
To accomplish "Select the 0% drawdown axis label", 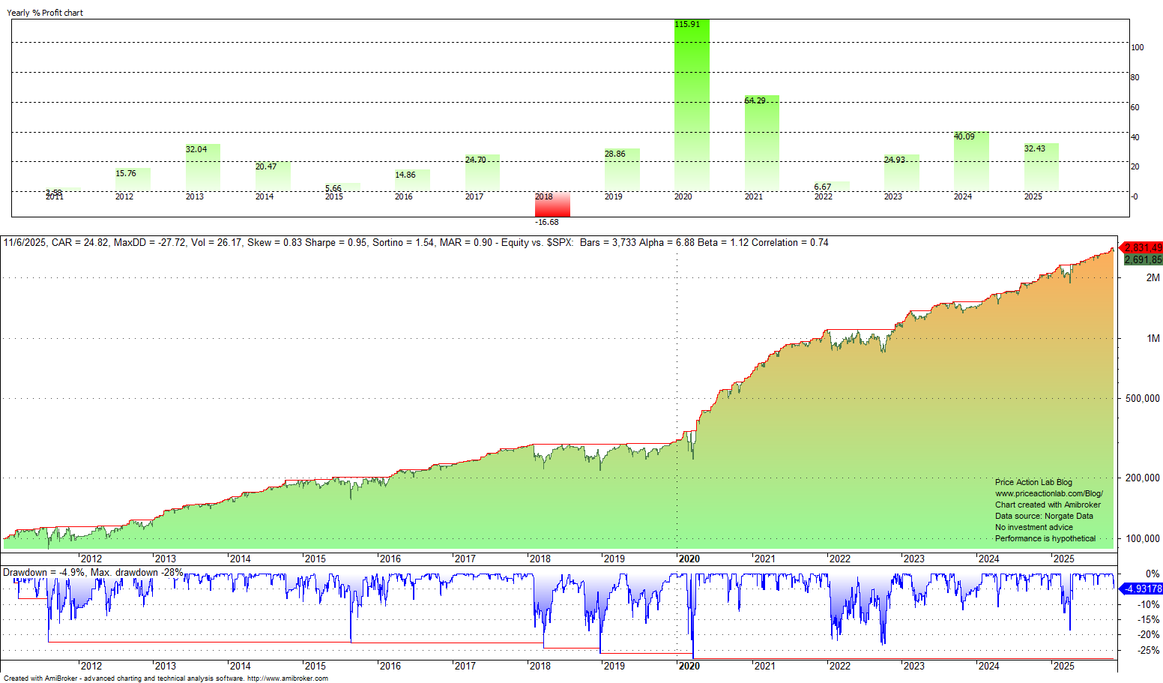I will coord(1153,574).
